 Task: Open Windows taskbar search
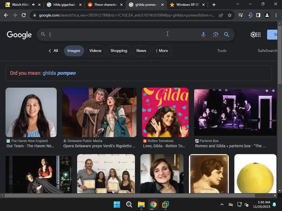click(129, 204)
